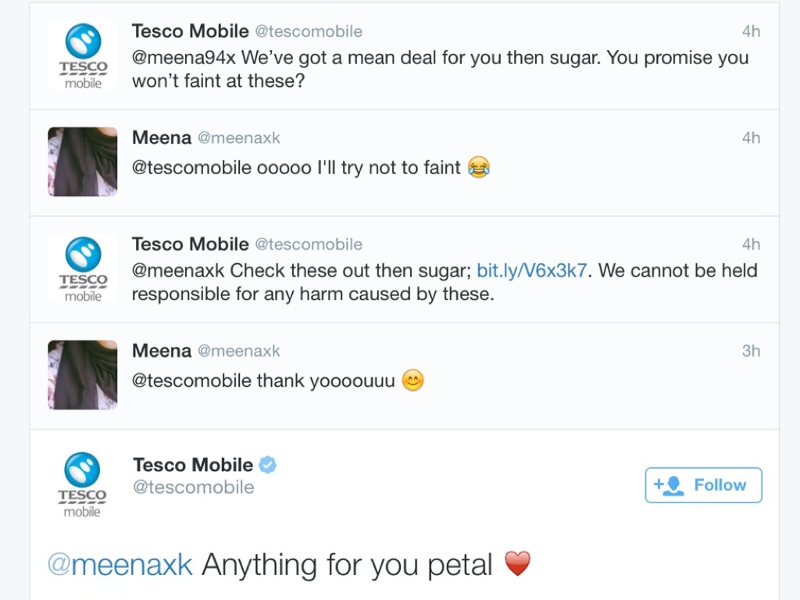
Task: Click Tesco Mobile's logo on the 'Anything for you petal' tweet
Action: tap(83, 484)
